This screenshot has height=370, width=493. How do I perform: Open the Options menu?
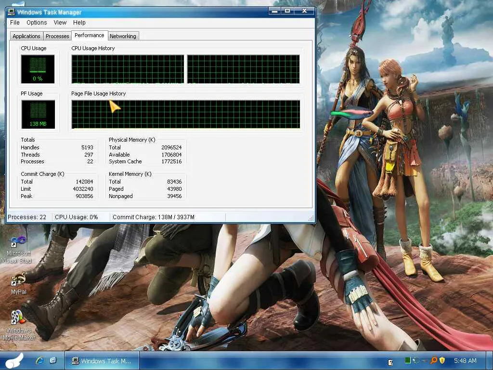37,23
